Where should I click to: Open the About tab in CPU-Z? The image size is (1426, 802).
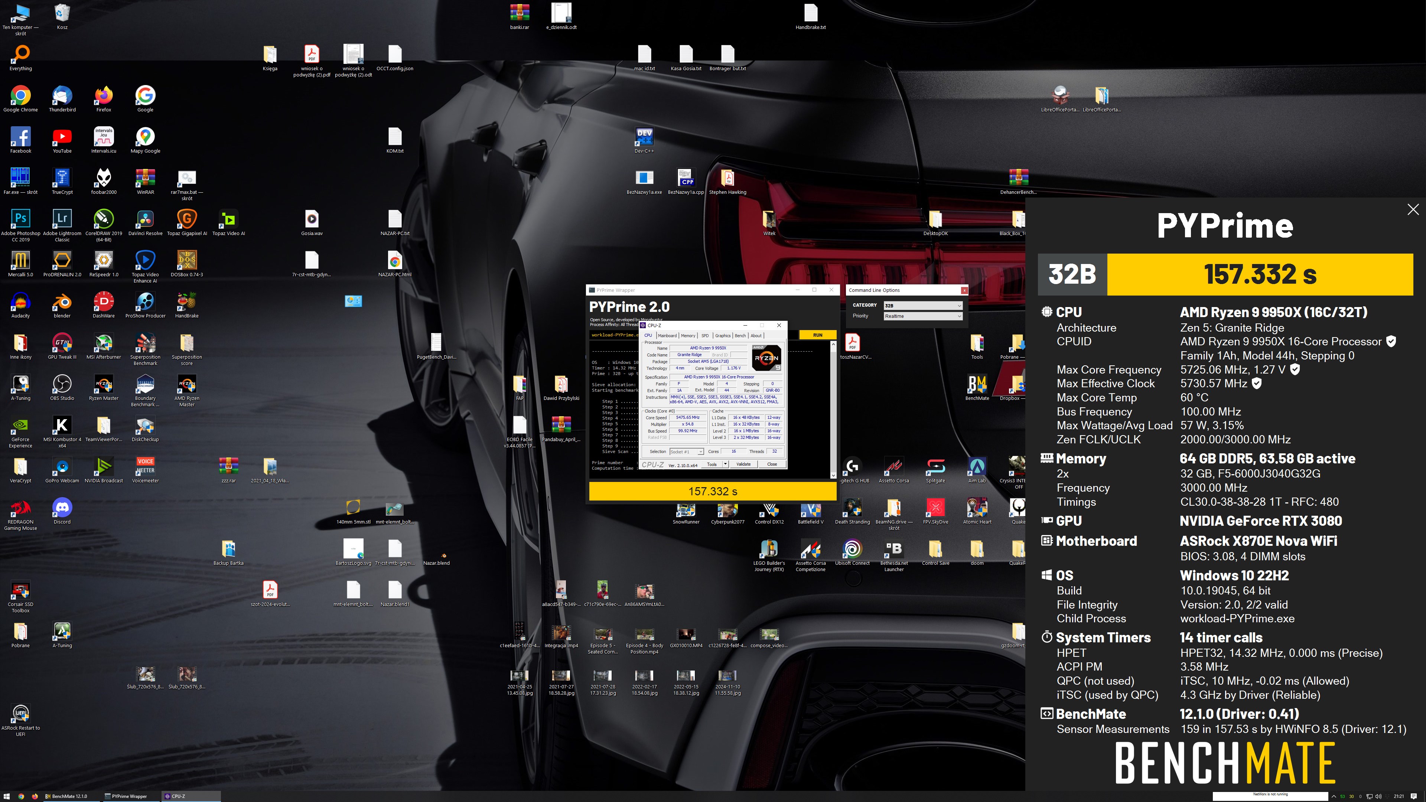point(756,335)
